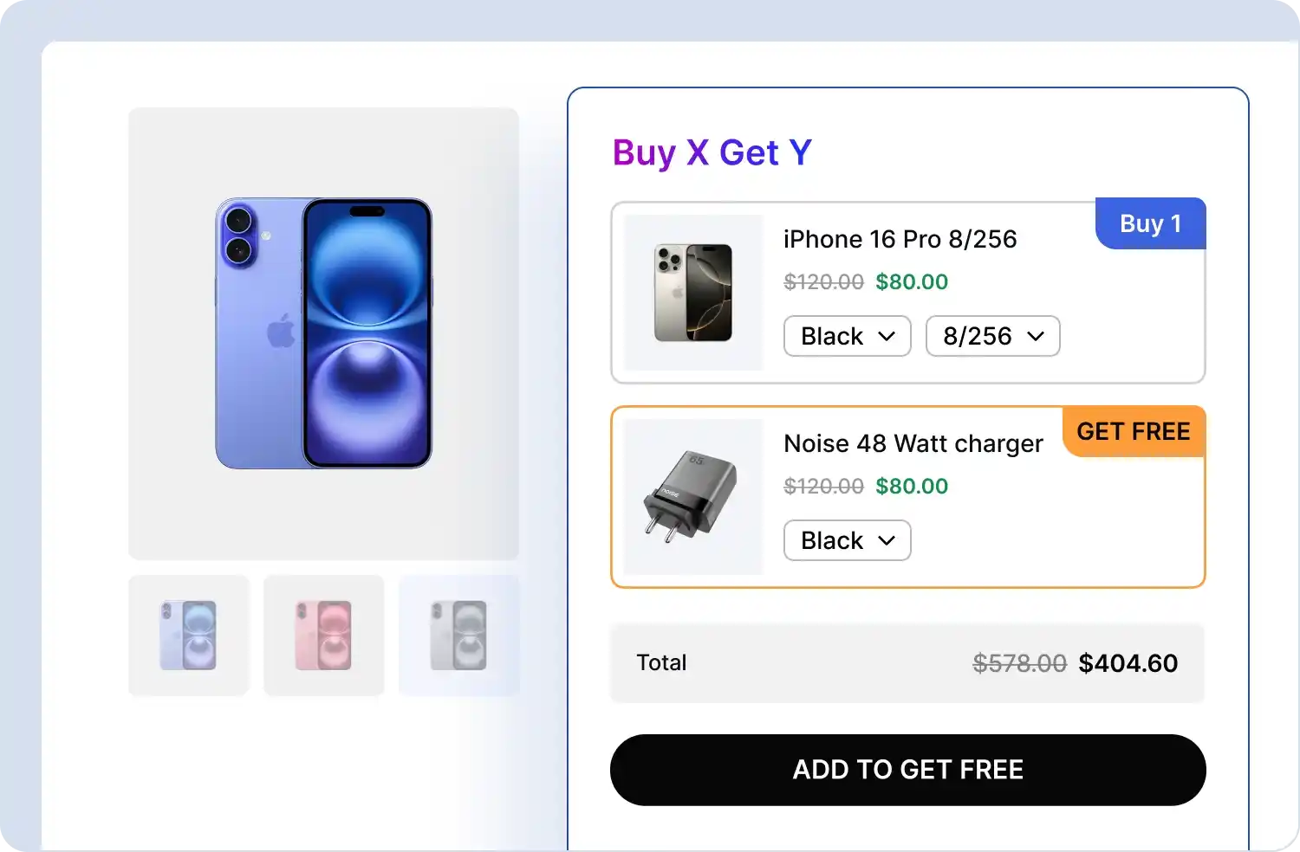Viewport: 1300px width, 852px height.
Task: Click the strikethrough $578.00 price
Action: (x=1018, y=663)
